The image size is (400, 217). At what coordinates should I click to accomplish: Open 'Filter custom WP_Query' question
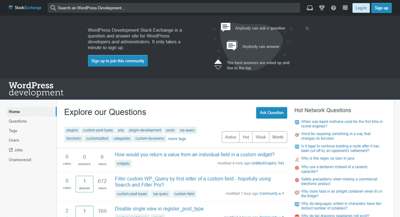pos(192,182)
